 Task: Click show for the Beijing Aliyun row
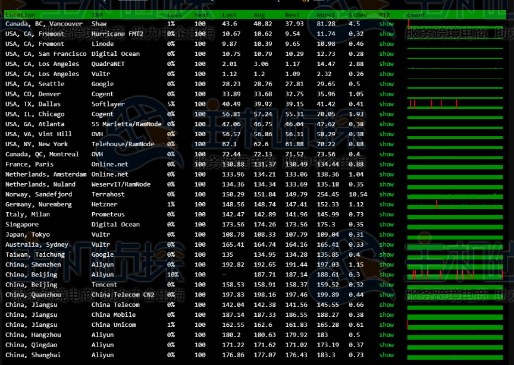(387, 275)
